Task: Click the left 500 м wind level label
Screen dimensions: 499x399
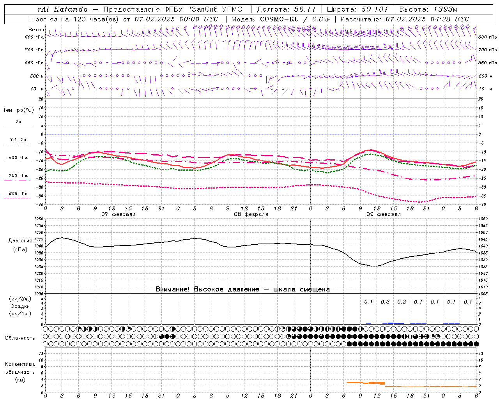Action: click(x=37, y=76)
